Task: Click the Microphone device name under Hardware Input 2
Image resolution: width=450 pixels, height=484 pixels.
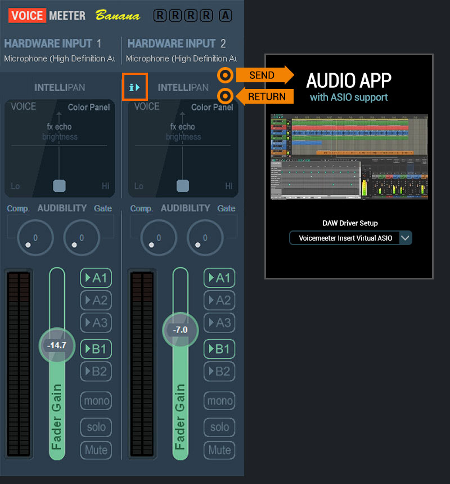Action: [182, 59]
